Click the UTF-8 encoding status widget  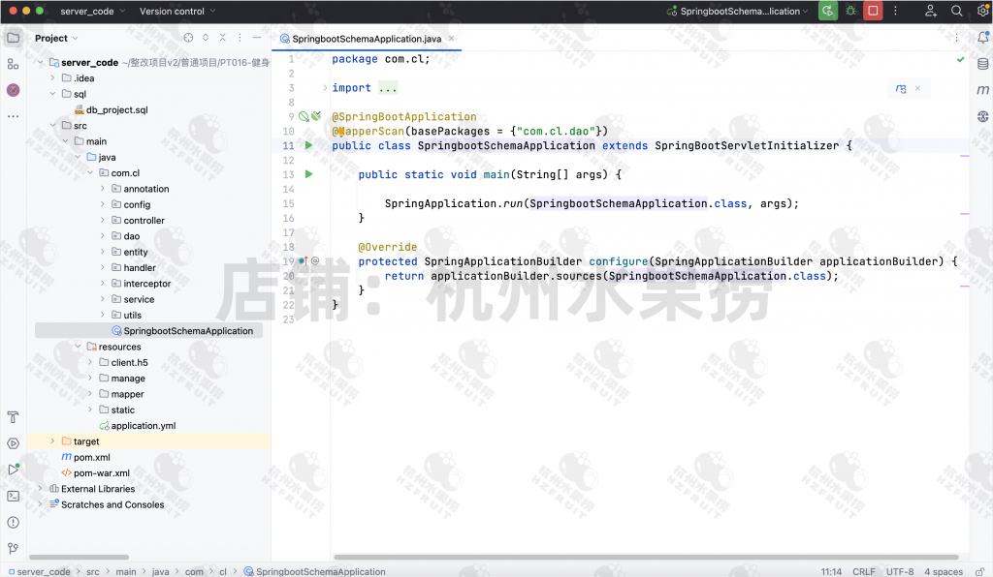(x=899, y=571)
